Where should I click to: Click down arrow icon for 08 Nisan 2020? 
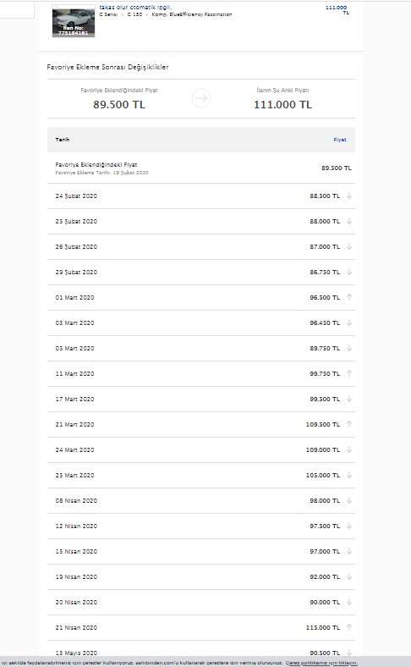pyautogui.click(x=349, y=501)
